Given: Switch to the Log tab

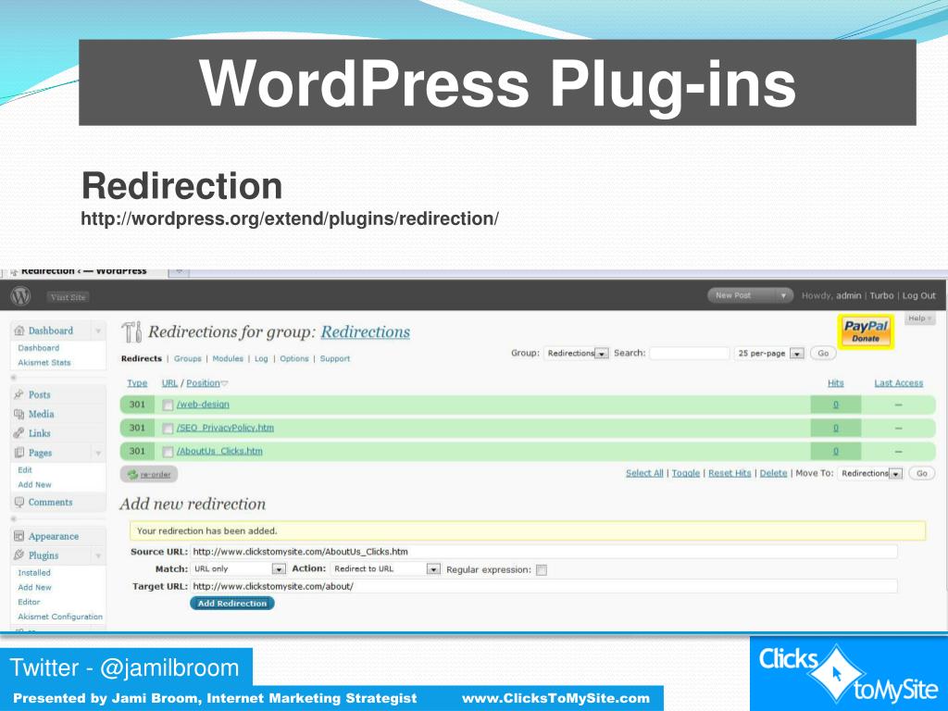Looking at the screenshot, I should click(261, 358).
